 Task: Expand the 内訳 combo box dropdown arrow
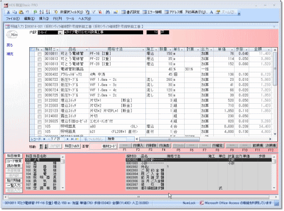click(60, 33)
